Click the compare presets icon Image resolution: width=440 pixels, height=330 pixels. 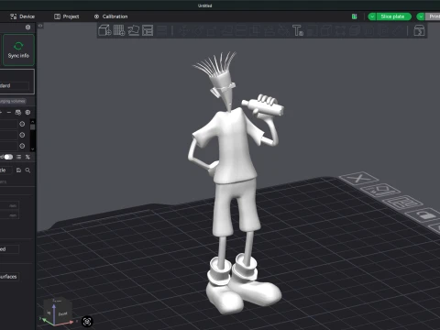pos(27,157)
